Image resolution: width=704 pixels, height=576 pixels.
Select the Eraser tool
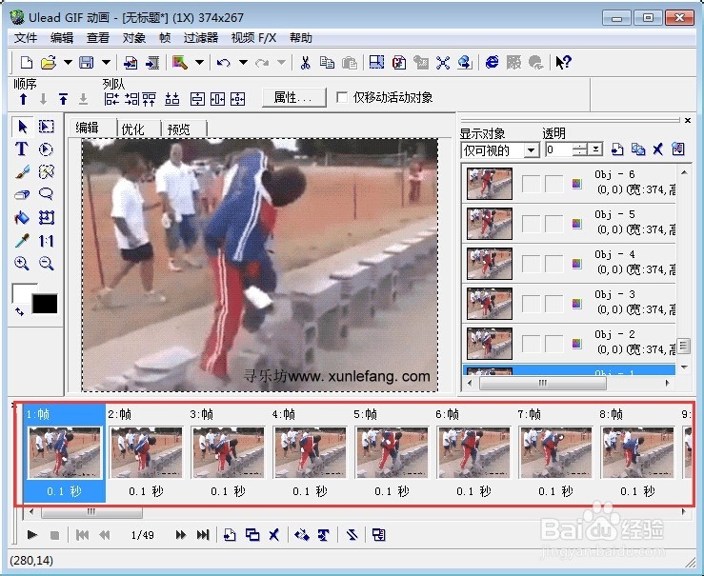22,194
